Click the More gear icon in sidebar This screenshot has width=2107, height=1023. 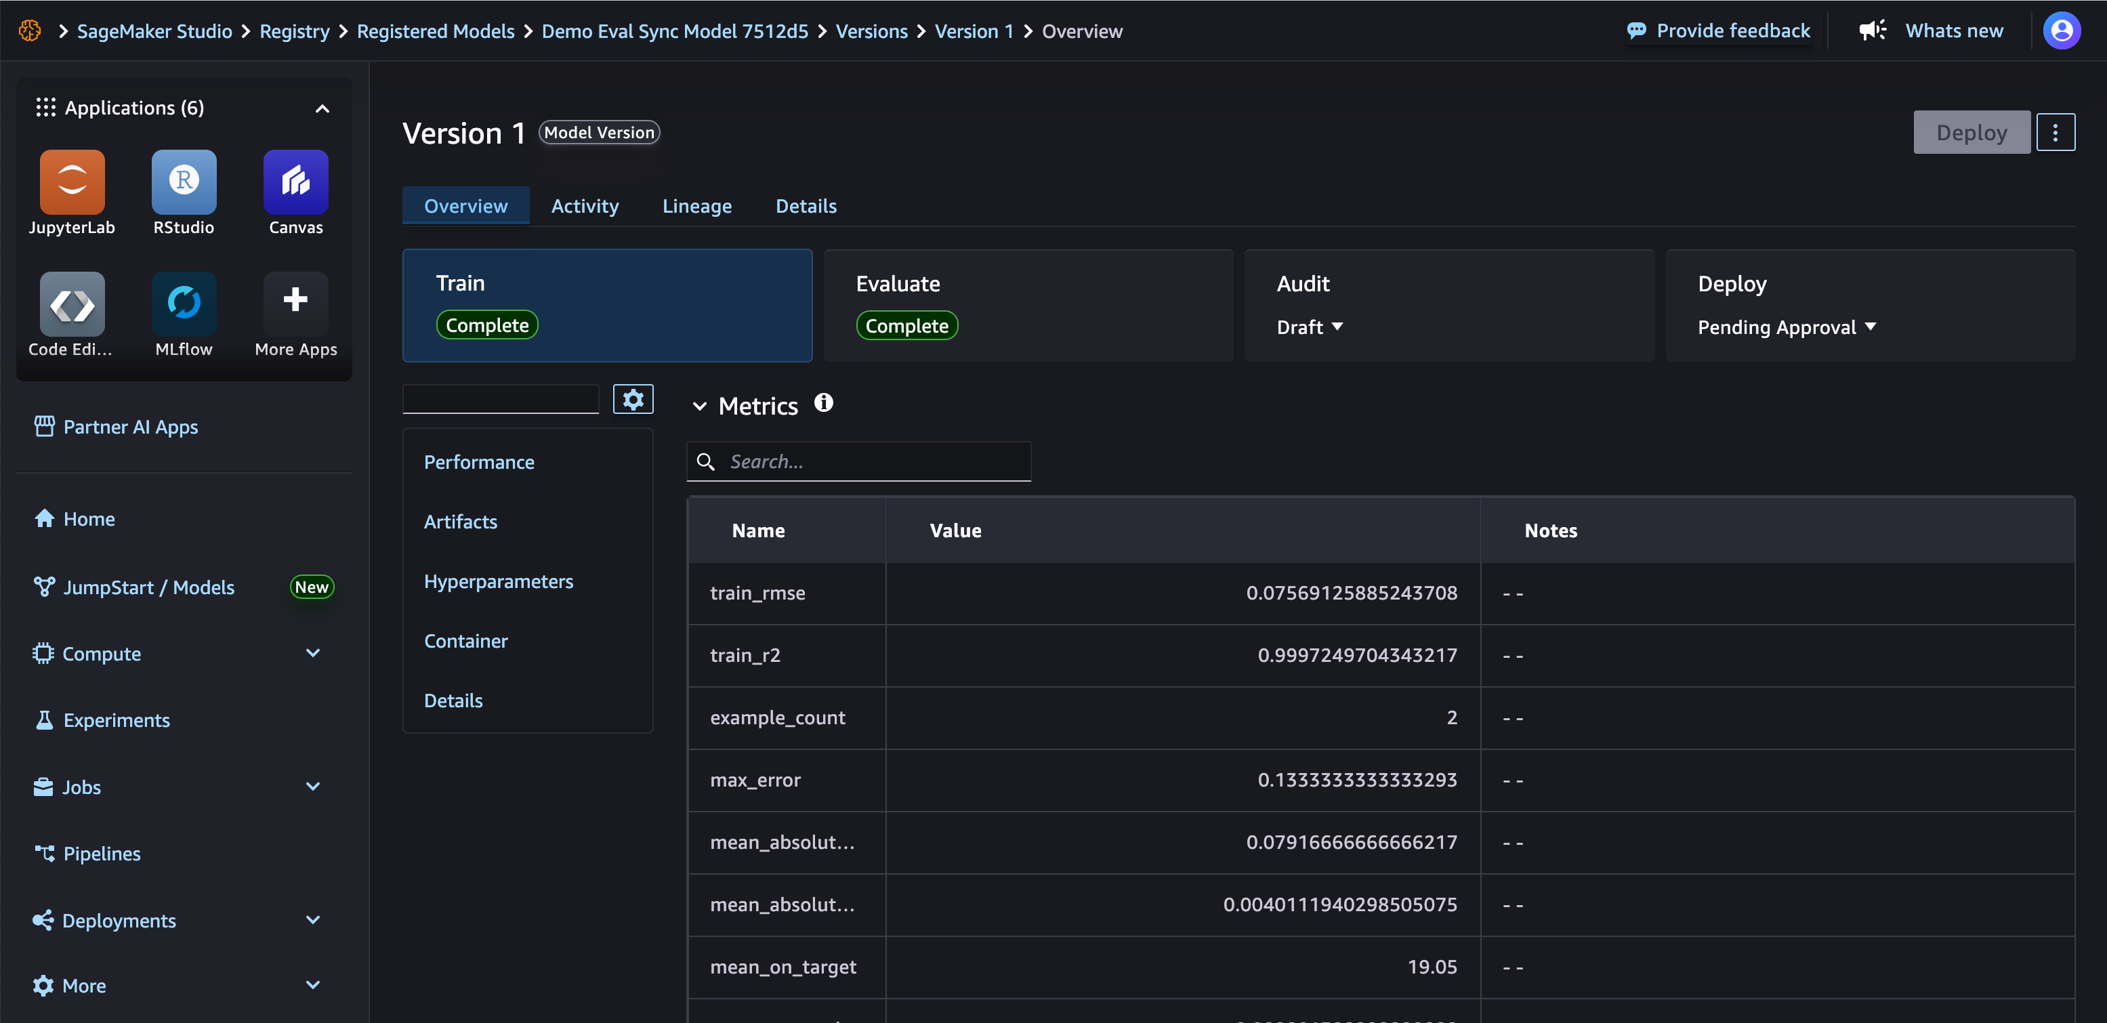43,985
